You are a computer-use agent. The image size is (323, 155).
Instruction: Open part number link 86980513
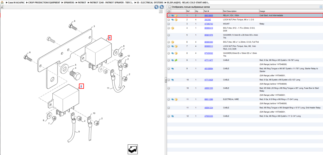(208, 46)
